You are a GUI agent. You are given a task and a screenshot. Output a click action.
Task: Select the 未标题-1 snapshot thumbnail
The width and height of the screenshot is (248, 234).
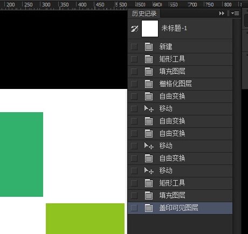click(150, 29)
